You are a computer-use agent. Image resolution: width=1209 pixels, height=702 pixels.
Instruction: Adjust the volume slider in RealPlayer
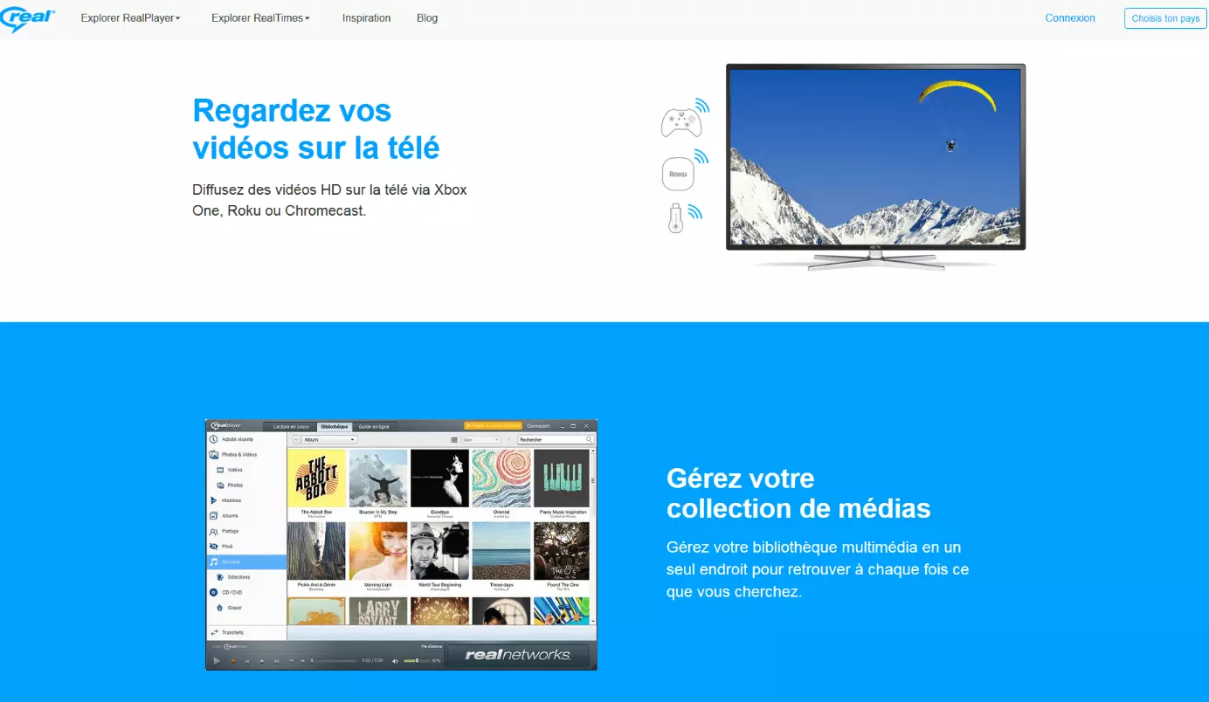coord(417,661)
